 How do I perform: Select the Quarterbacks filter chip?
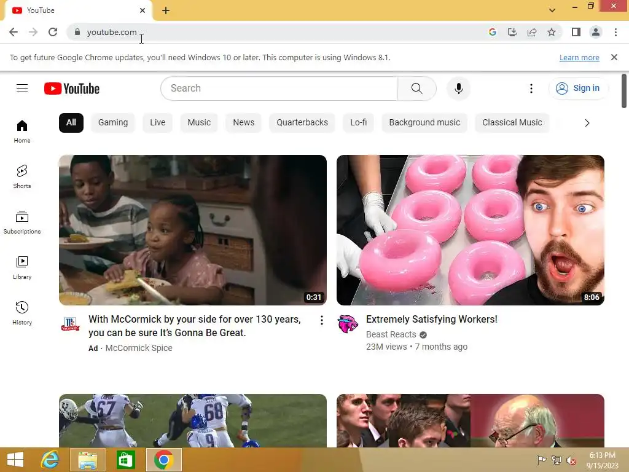(302, 123)
